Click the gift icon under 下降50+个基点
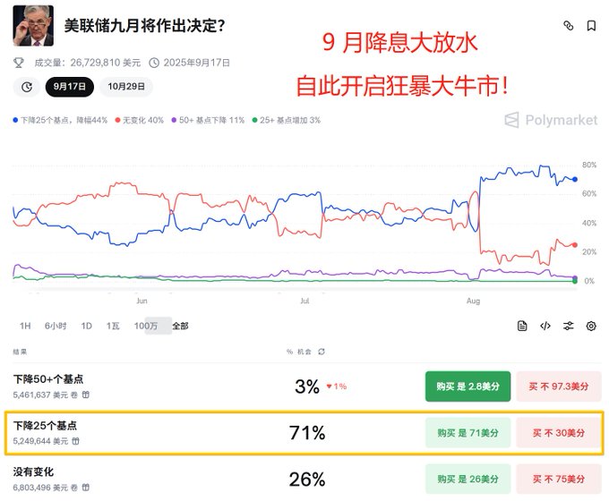Screen dimensions: 609x501 [x=86, y=394]
